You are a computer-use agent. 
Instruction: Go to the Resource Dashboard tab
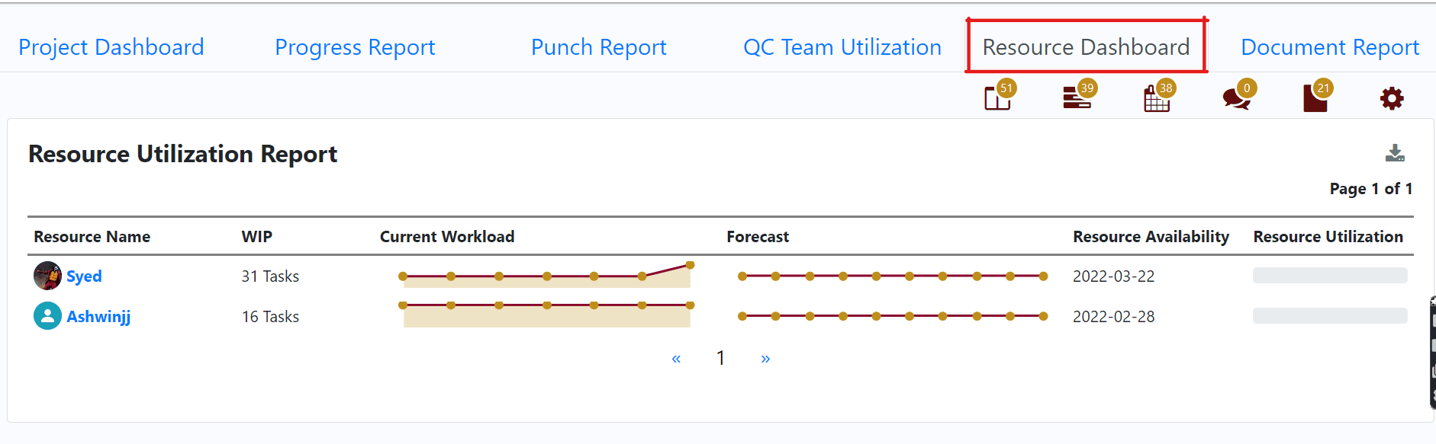click(1086, 46)
